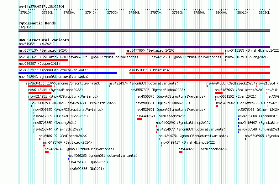Click nsv4212691 gnomADStructuralVariants label
The height and width of the screenshot is (184, 279).
point(186,57)
